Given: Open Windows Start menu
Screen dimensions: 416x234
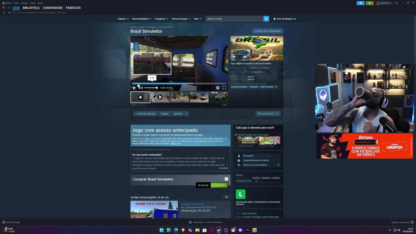Looking at the screenshot, I should coord(162,230).
